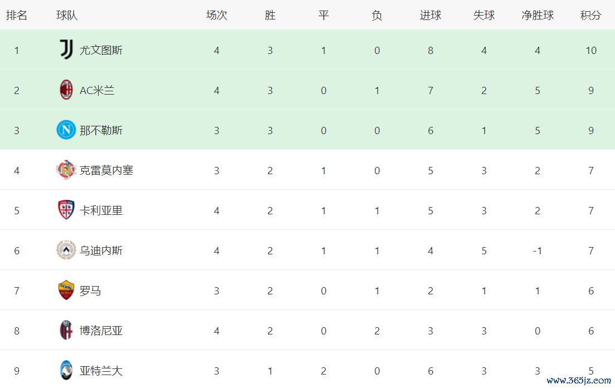
Task: Click the 排名 column header
Action: click(x=17, y=16)
